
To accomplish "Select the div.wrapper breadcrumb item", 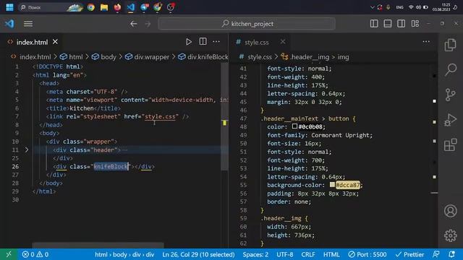I will pyautogui.click(x=148, y=57).
